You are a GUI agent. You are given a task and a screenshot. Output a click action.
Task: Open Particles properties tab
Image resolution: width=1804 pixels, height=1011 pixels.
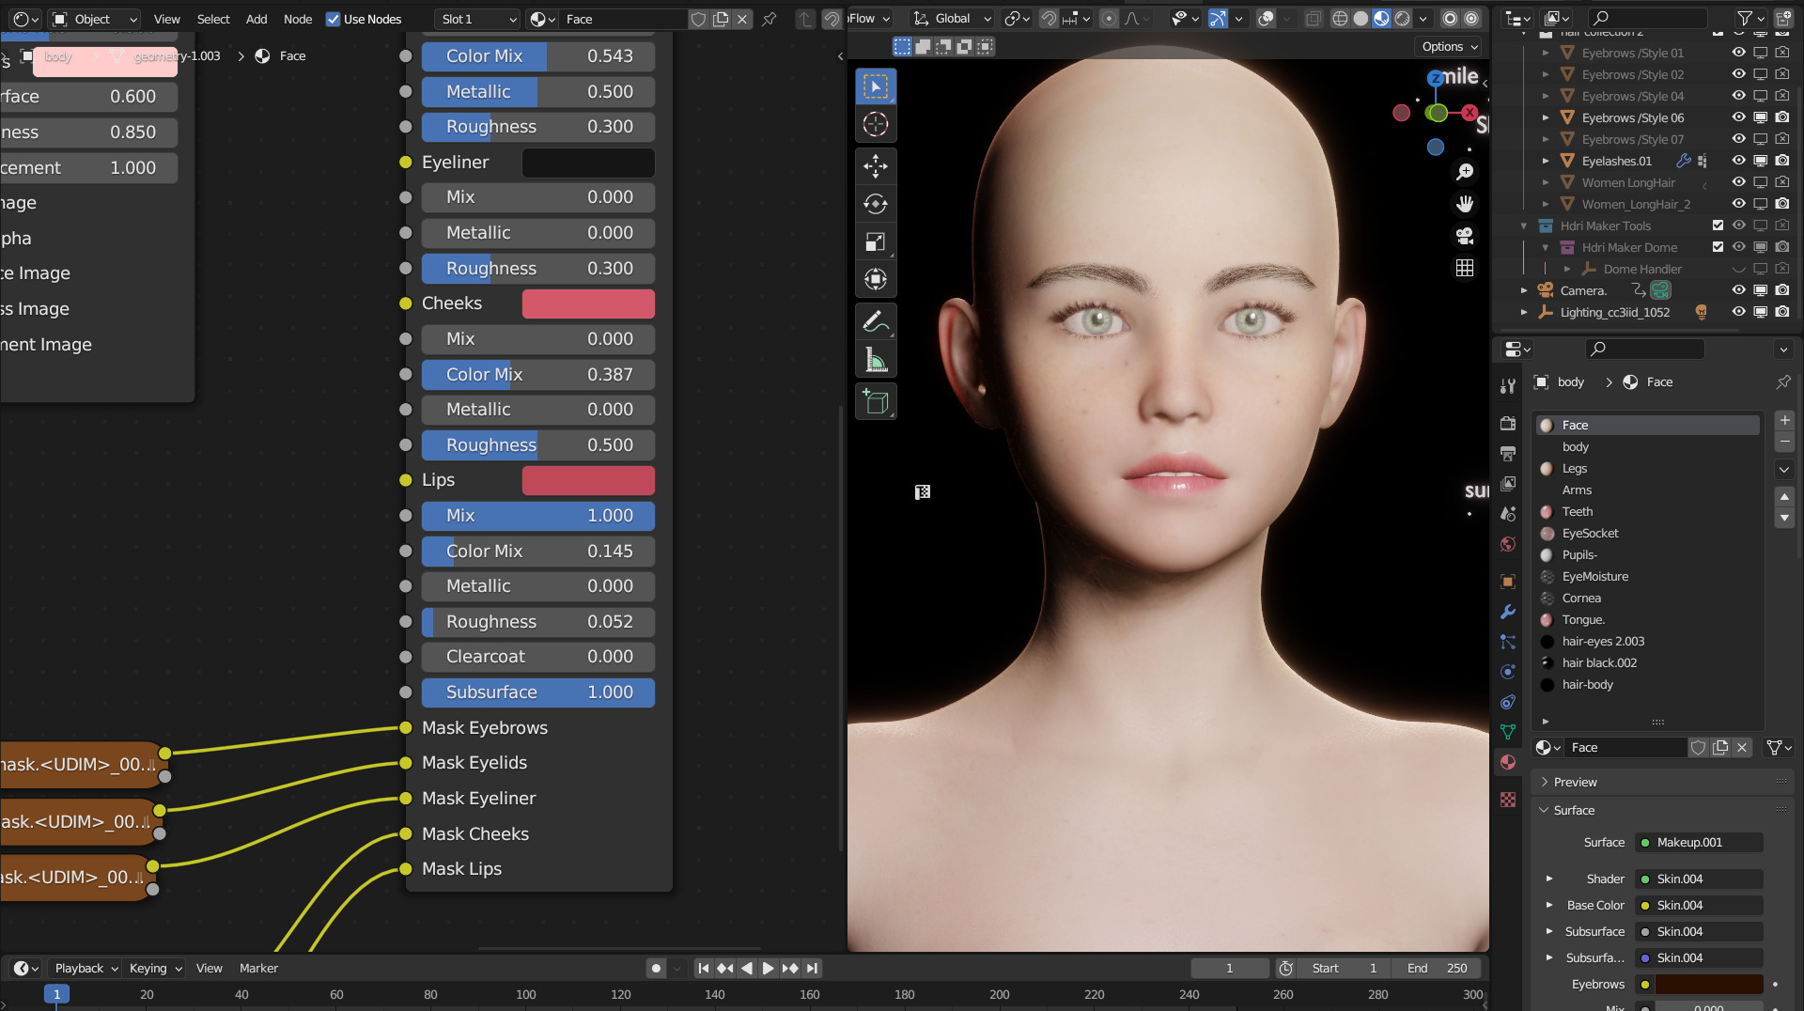click(1508, 642)
